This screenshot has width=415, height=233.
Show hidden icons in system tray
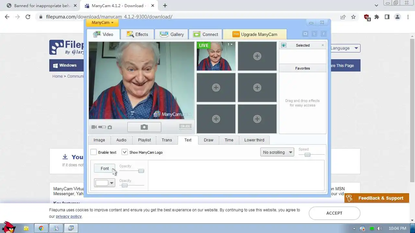354,228
